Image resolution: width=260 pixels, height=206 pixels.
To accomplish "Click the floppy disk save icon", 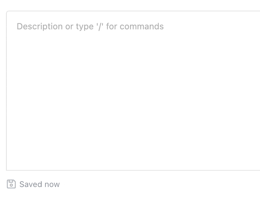I will (11, 184).
